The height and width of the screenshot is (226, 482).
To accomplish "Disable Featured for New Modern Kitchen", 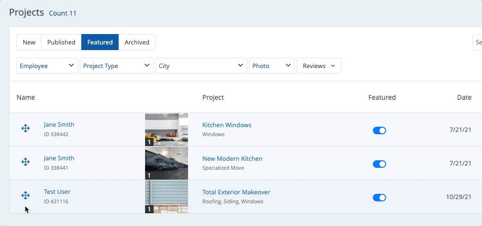I will (x=379, y=164).
